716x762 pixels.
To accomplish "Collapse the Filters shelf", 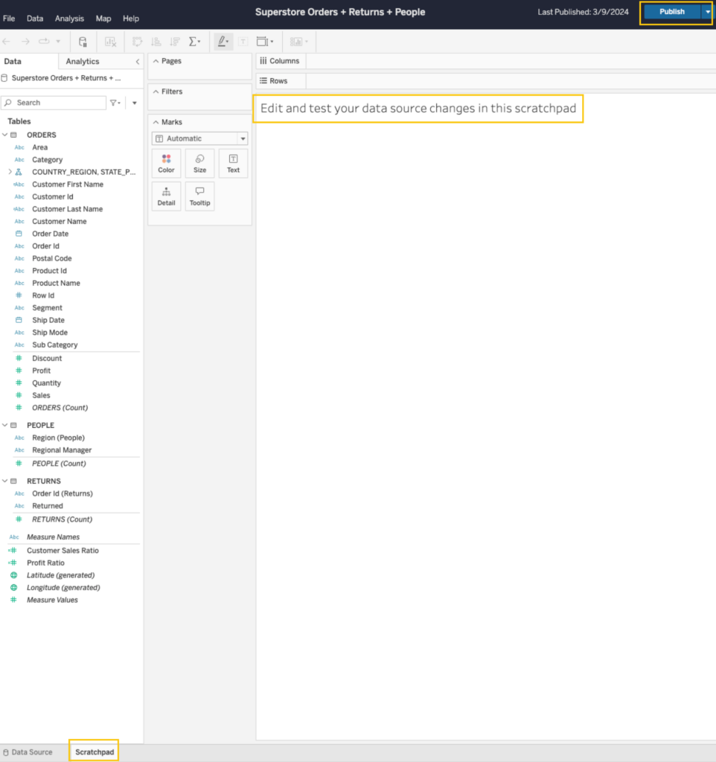I will coord(156,91).
